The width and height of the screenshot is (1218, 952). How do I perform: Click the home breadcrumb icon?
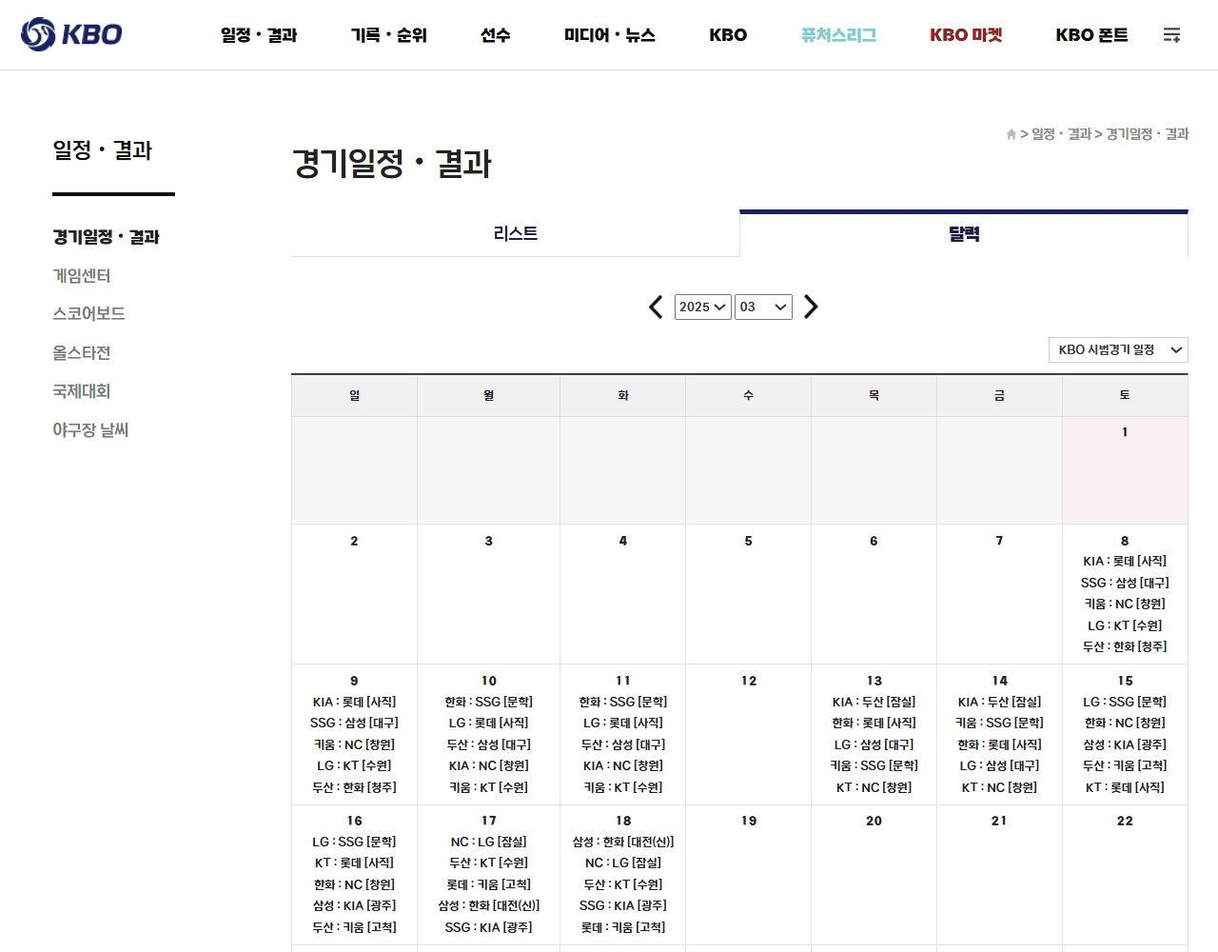pyautogui.click(x=1011, y=134)
